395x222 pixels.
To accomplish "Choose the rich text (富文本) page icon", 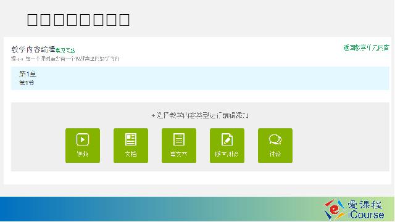I will click(179, 139).
